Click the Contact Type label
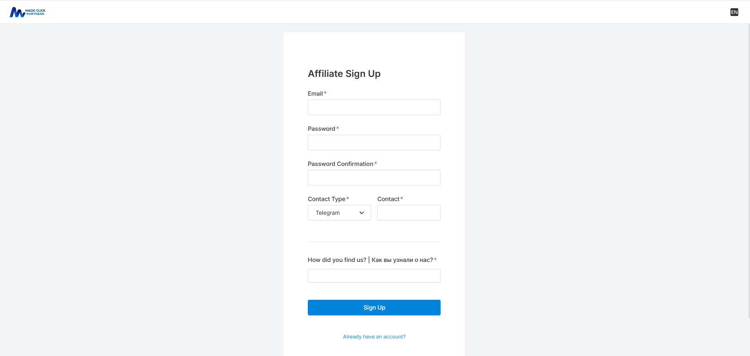Screen dimensions: 750x356 tap(327, 199)
